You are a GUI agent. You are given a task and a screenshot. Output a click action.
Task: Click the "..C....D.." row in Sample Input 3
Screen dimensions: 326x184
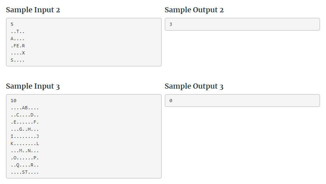coord(25,115)
